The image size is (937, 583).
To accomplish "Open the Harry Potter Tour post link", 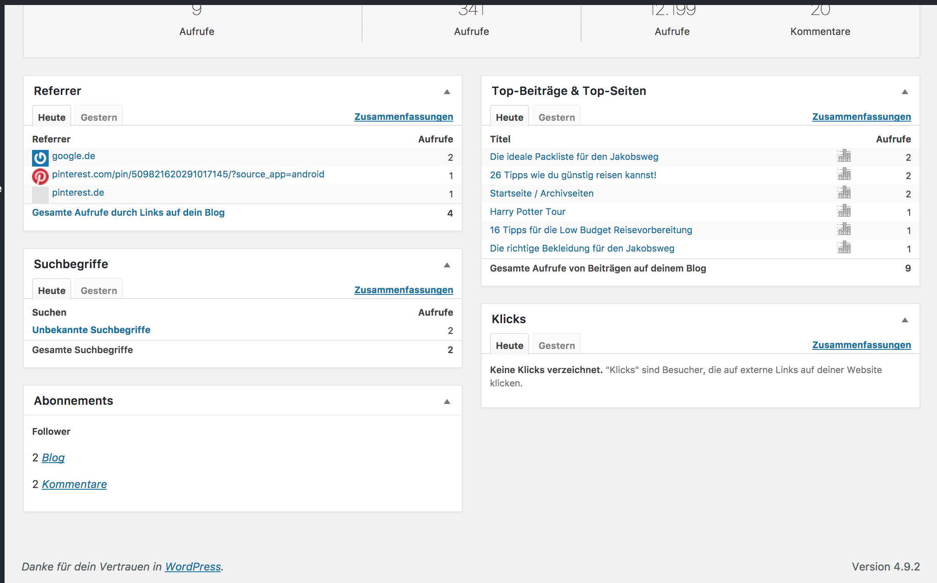I will click(527, 212).
